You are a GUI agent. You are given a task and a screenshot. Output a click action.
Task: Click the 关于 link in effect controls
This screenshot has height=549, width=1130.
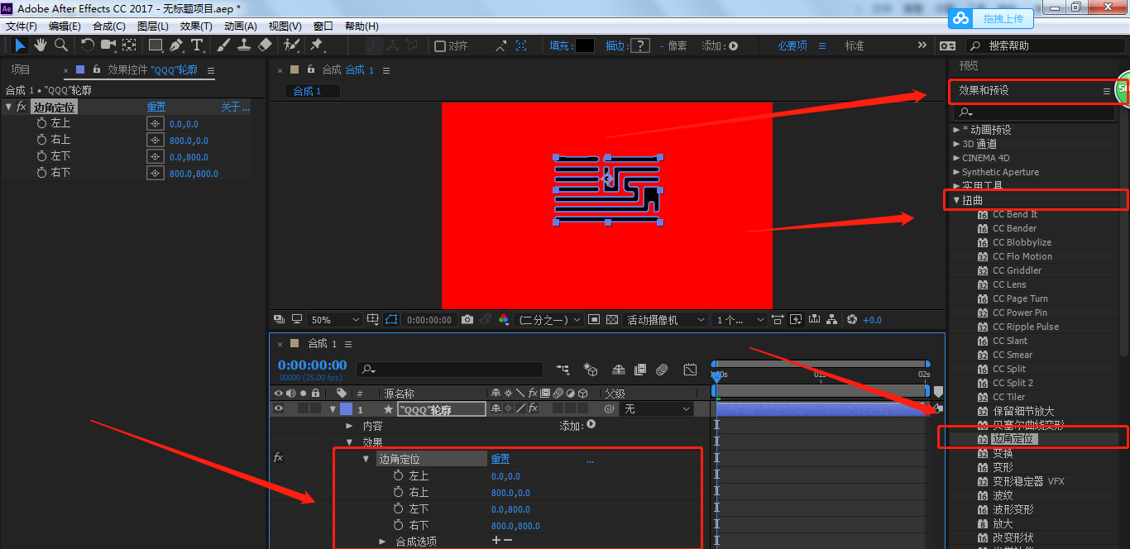coord(235,107)
